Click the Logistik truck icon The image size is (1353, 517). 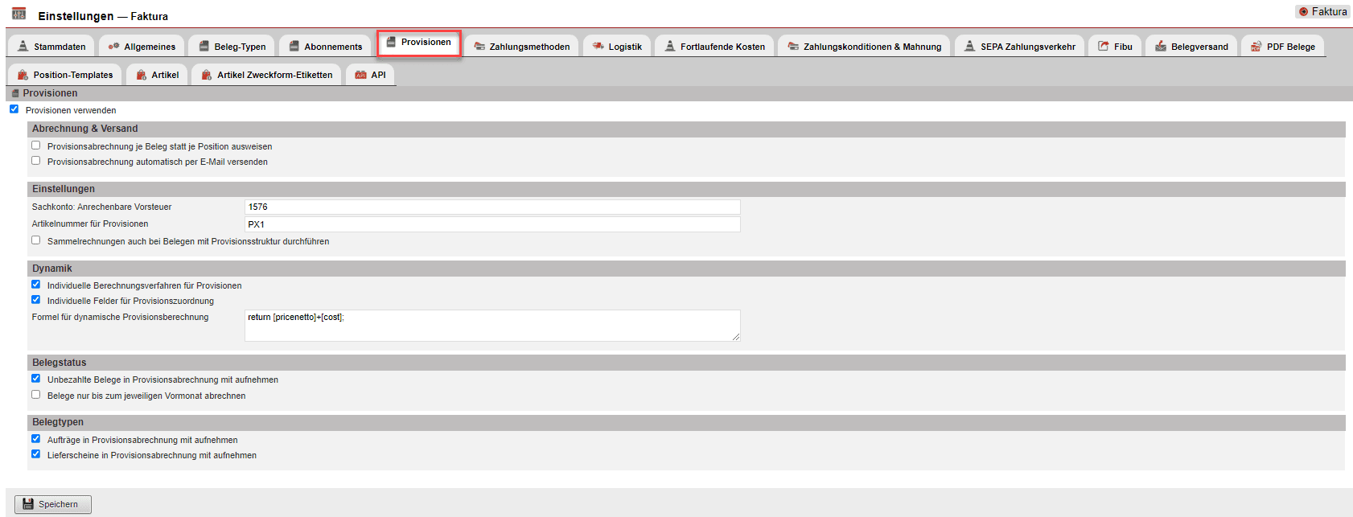click(x=598, y=47)
